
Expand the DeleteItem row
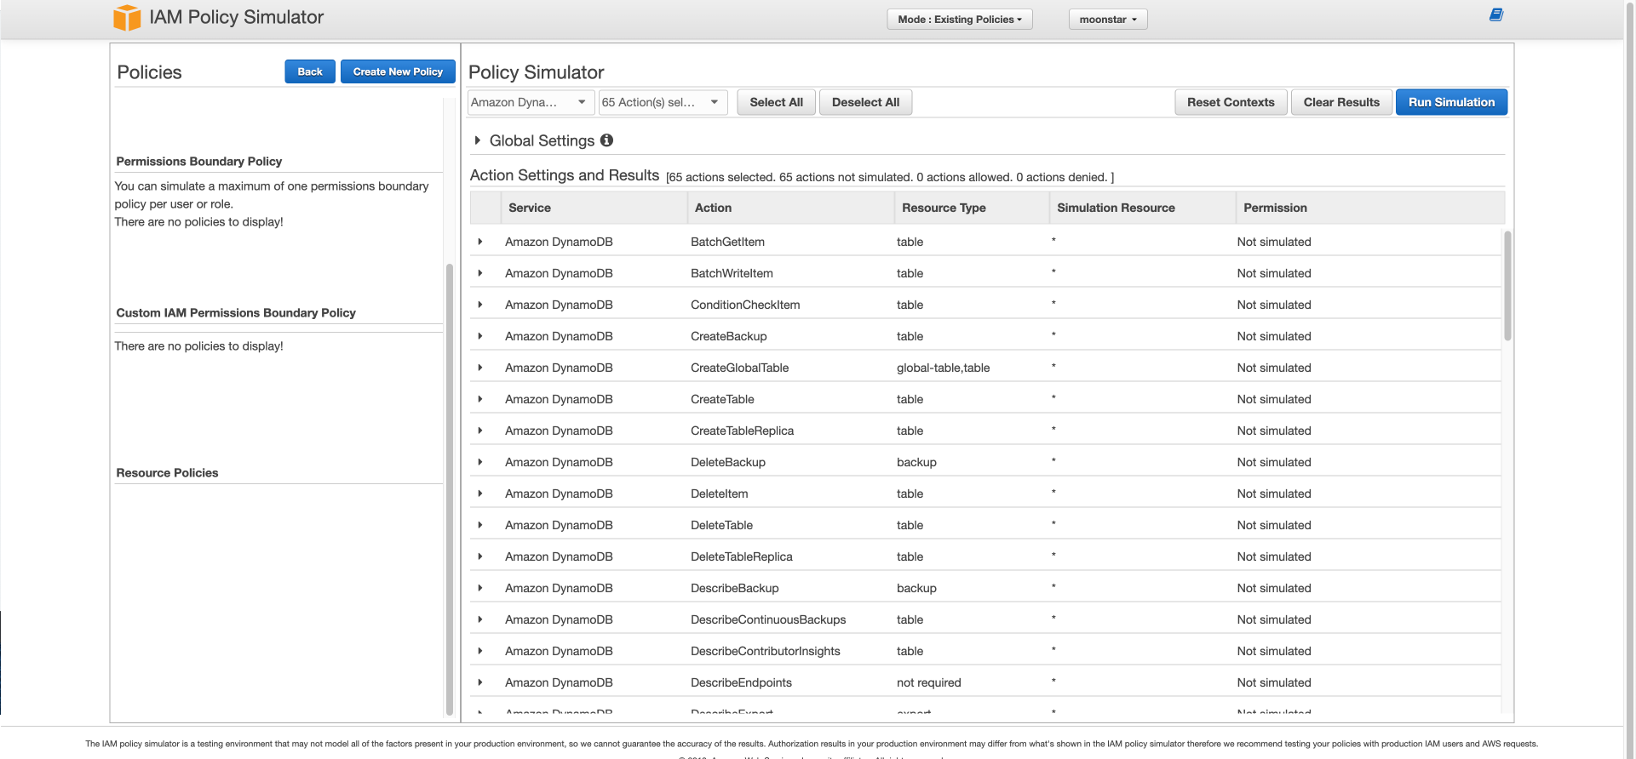(x=480, y=494)
